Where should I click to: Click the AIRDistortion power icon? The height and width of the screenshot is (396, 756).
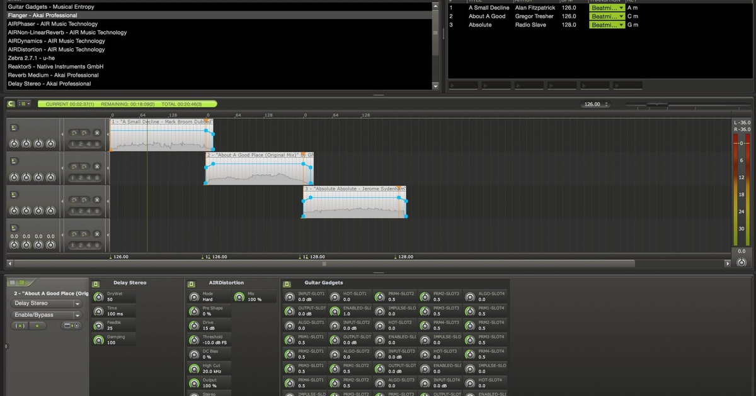(x=190, y=284)
